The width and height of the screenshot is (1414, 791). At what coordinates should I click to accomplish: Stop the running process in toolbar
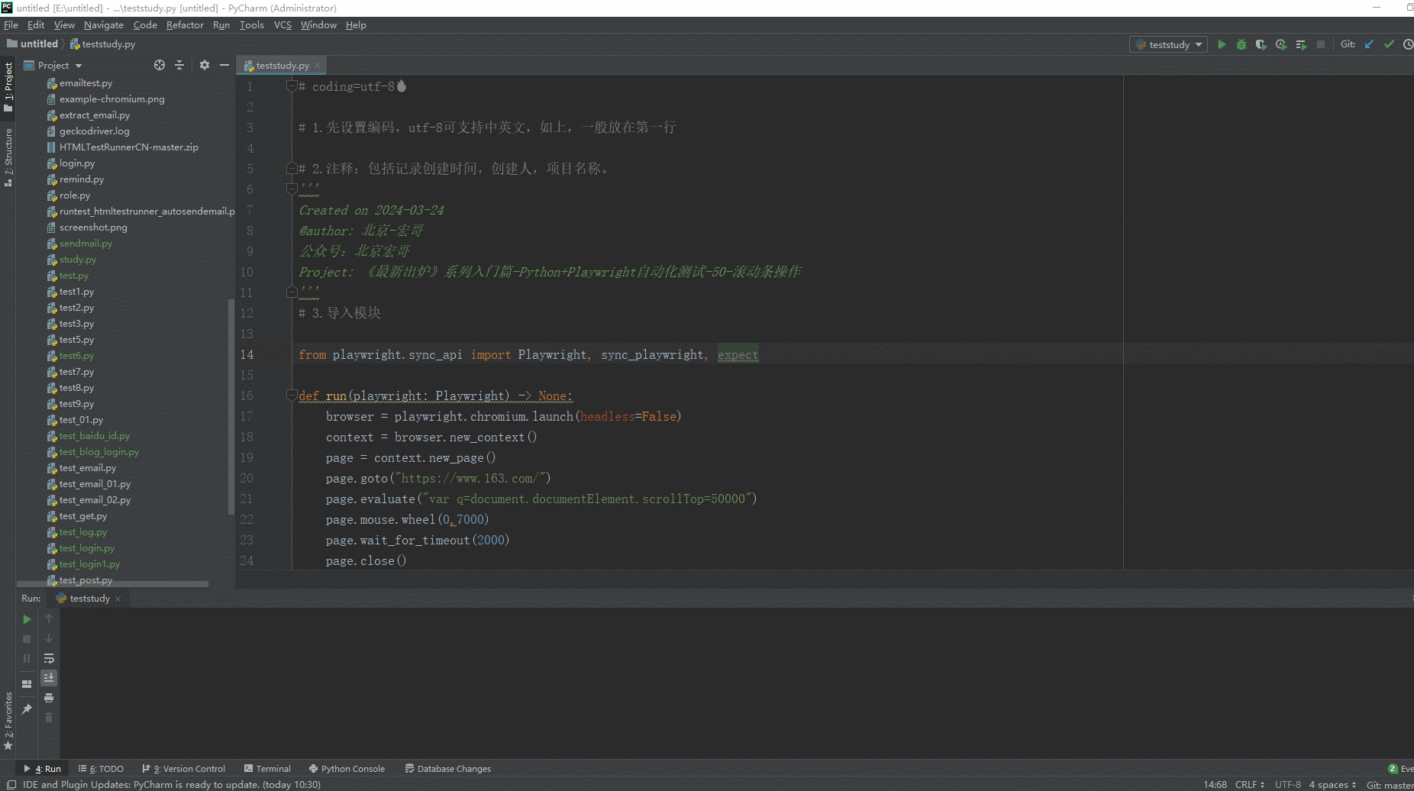coord(1321,44)
